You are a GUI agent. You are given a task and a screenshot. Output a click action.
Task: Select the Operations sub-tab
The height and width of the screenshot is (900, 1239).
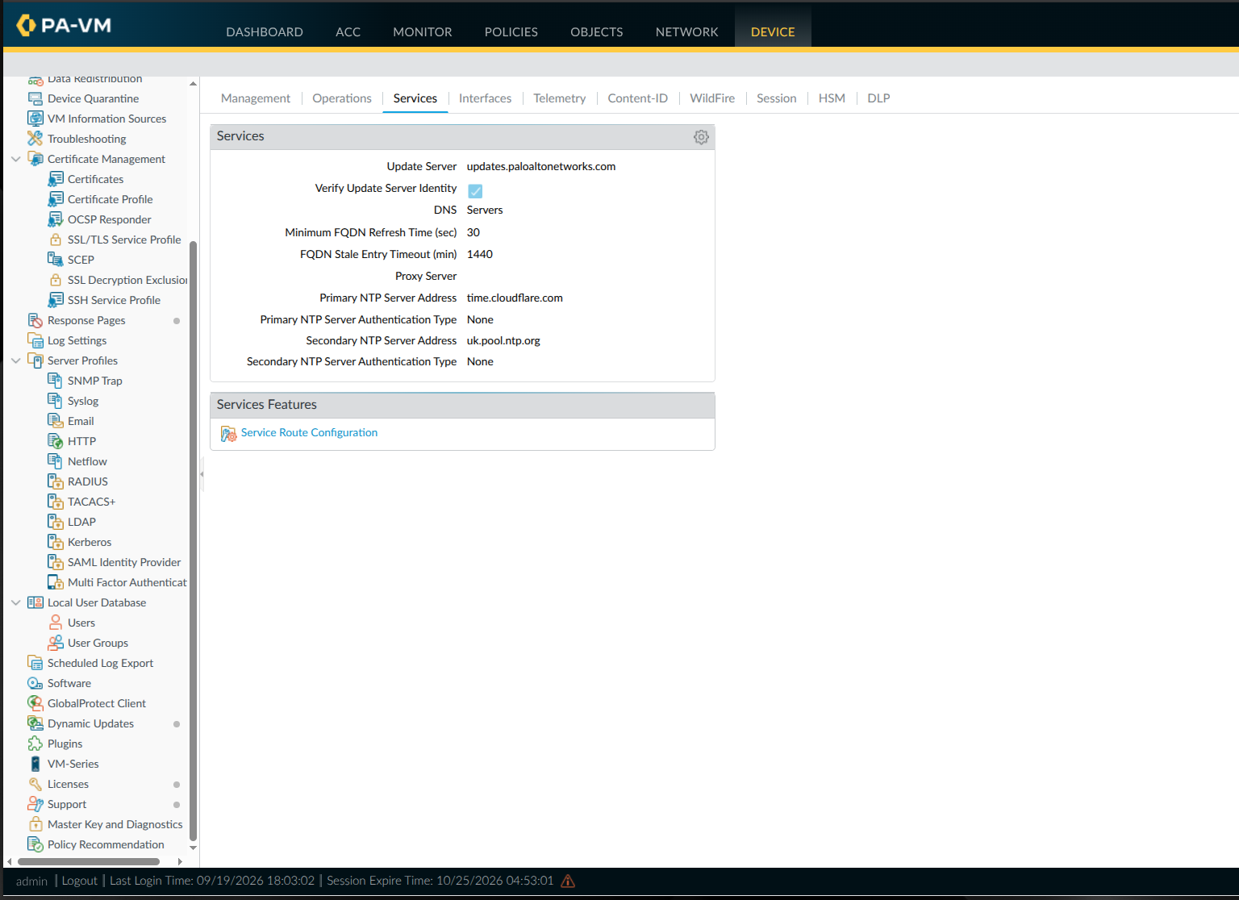[x=342, y=98]
